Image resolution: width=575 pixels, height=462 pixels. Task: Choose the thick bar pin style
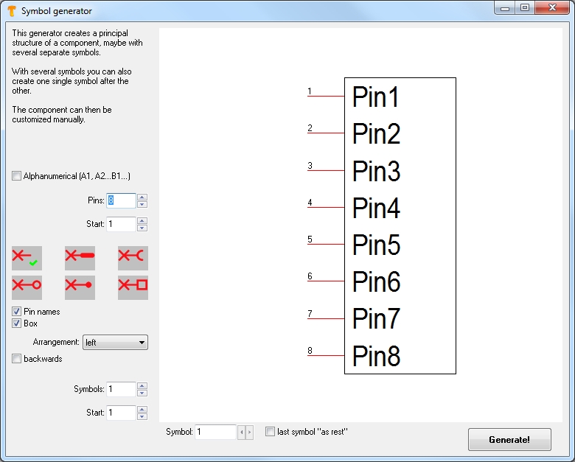point(80,258)
